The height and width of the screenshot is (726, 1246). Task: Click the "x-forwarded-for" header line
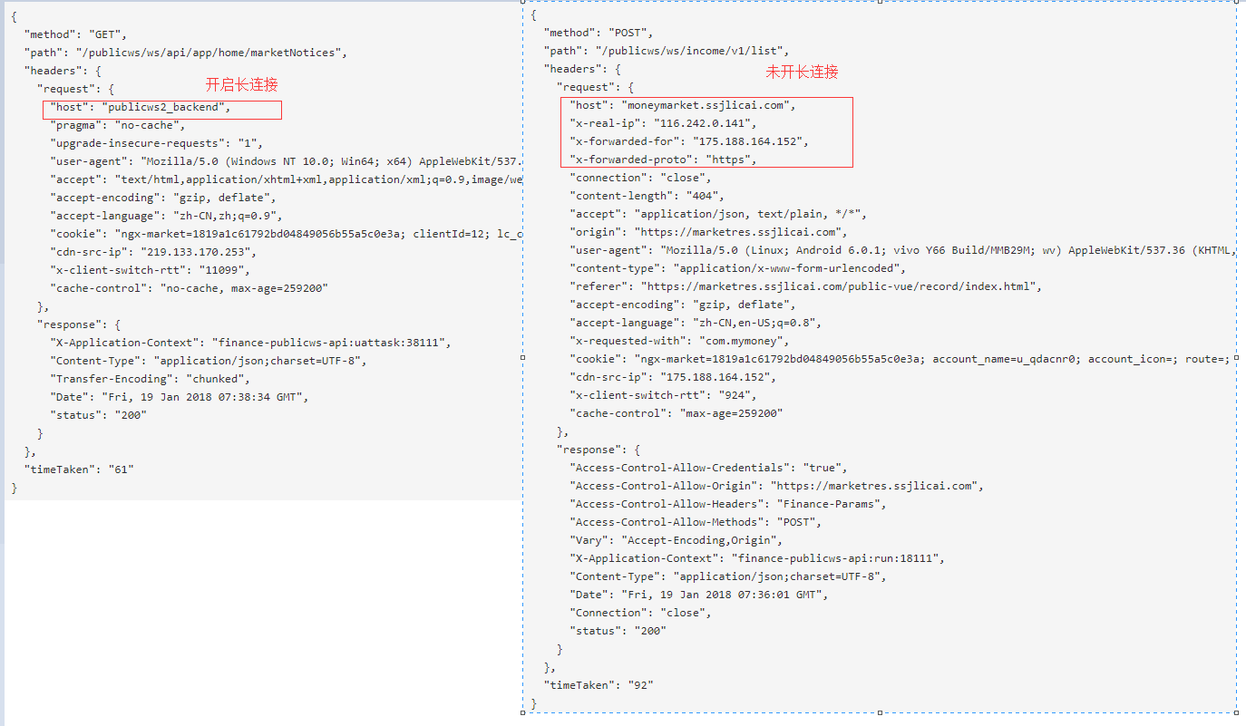pyautogui.click(x=688, y=141)
